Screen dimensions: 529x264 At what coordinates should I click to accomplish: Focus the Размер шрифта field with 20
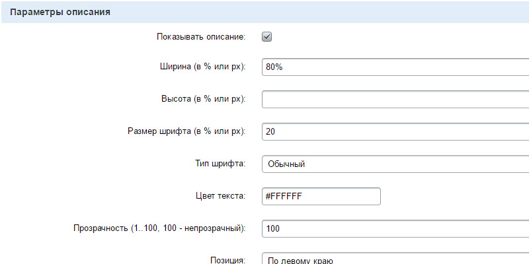[395, 131]
